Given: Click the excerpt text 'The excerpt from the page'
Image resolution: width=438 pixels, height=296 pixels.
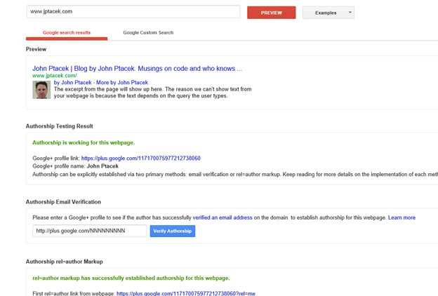Looking at the screenshot, I should 152,93.
